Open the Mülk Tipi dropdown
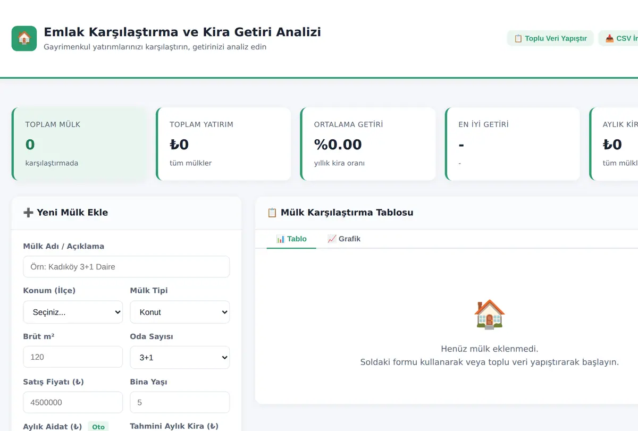Screen dimensions: 638x431 (180, 312)
